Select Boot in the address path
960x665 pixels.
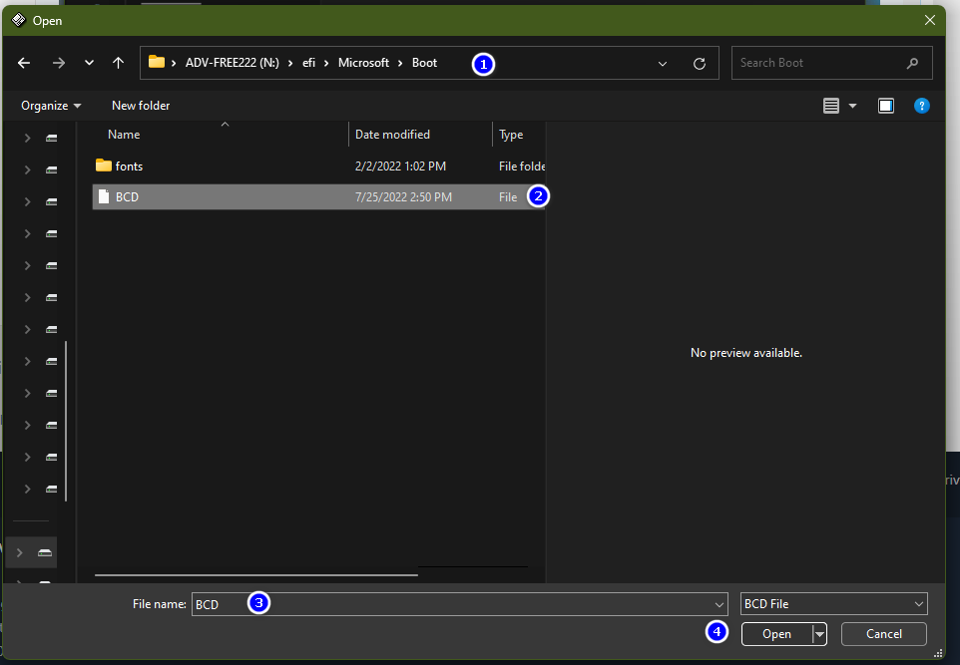(424, 63)
